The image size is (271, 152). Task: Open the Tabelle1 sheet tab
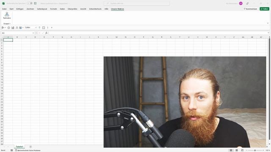click(x=19, y=147)
